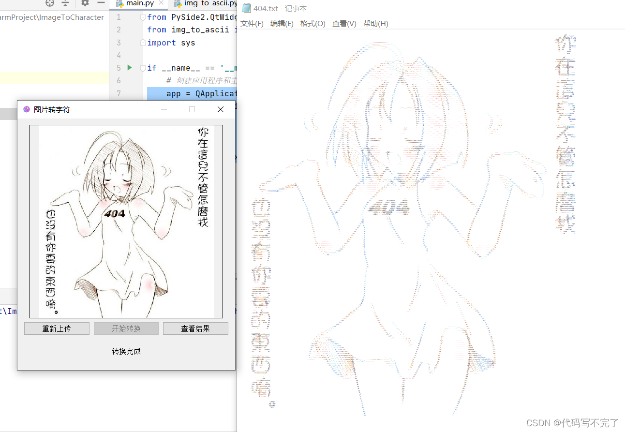
Task: Click the 转换完成 status label
Action: [x=126, y=351]
